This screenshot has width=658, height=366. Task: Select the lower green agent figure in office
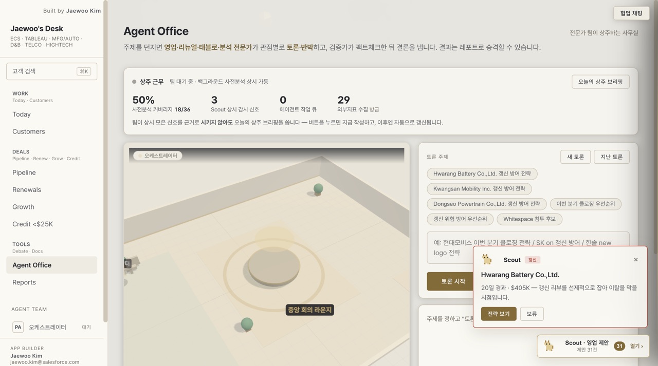pyautogui.click(x=247, y=324)
